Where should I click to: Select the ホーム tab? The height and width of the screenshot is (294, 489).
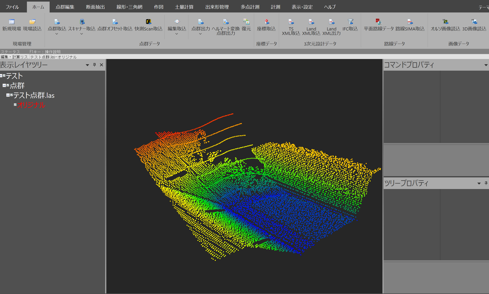38,7
